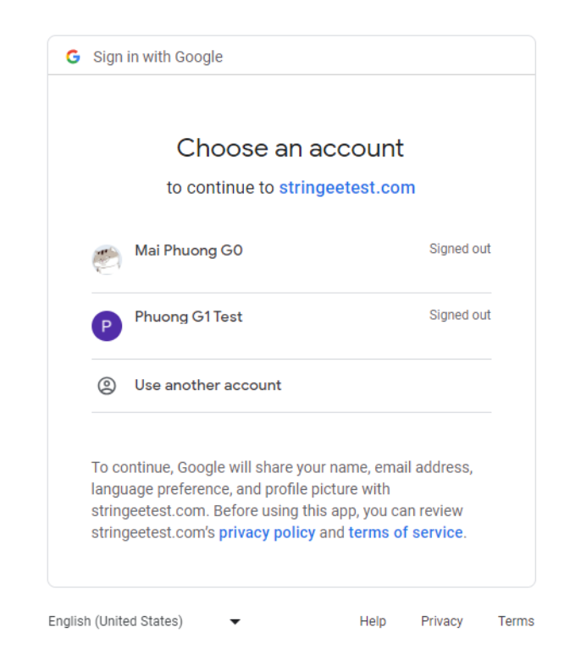
Task: Select the Use another account text
Action: pyautogui.click(x=207, y=385)
